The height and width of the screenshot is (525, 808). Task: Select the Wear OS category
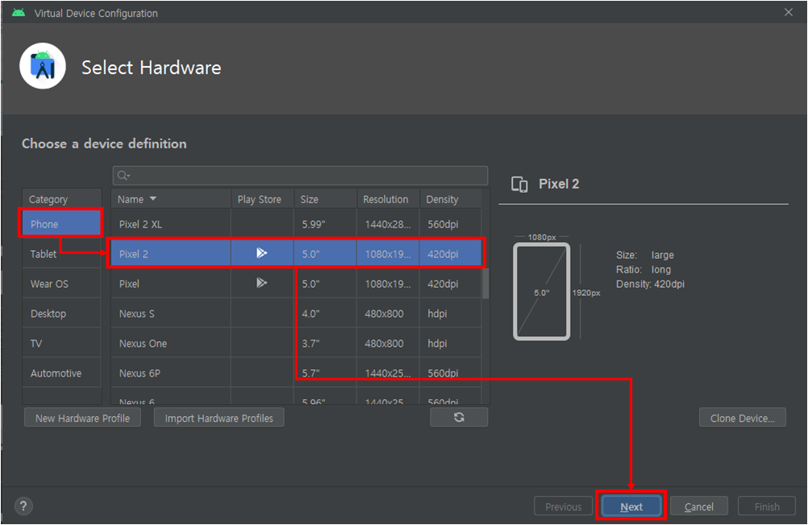click(61, 284)
